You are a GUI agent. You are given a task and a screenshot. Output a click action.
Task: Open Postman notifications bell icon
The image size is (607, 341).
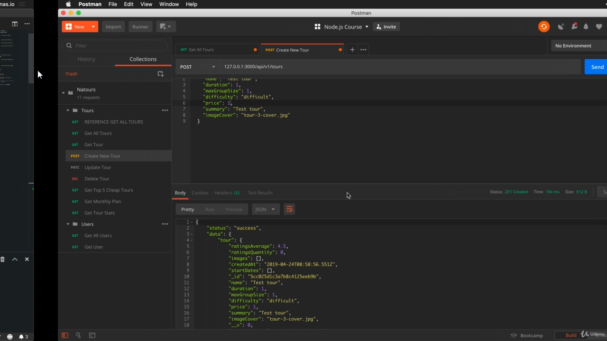(586, 27)
